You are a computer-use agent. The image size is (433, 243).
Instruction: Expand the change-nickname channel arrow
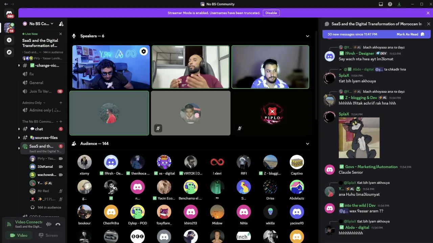(x=19, y=65)
